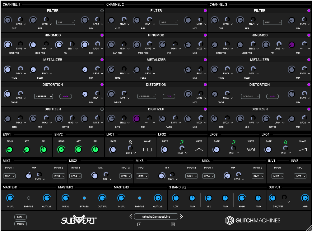Disable the Channel 2 Distortion module
Image resolution: width=312 pixels, height=231 pixels.
[x=205, y=85]
